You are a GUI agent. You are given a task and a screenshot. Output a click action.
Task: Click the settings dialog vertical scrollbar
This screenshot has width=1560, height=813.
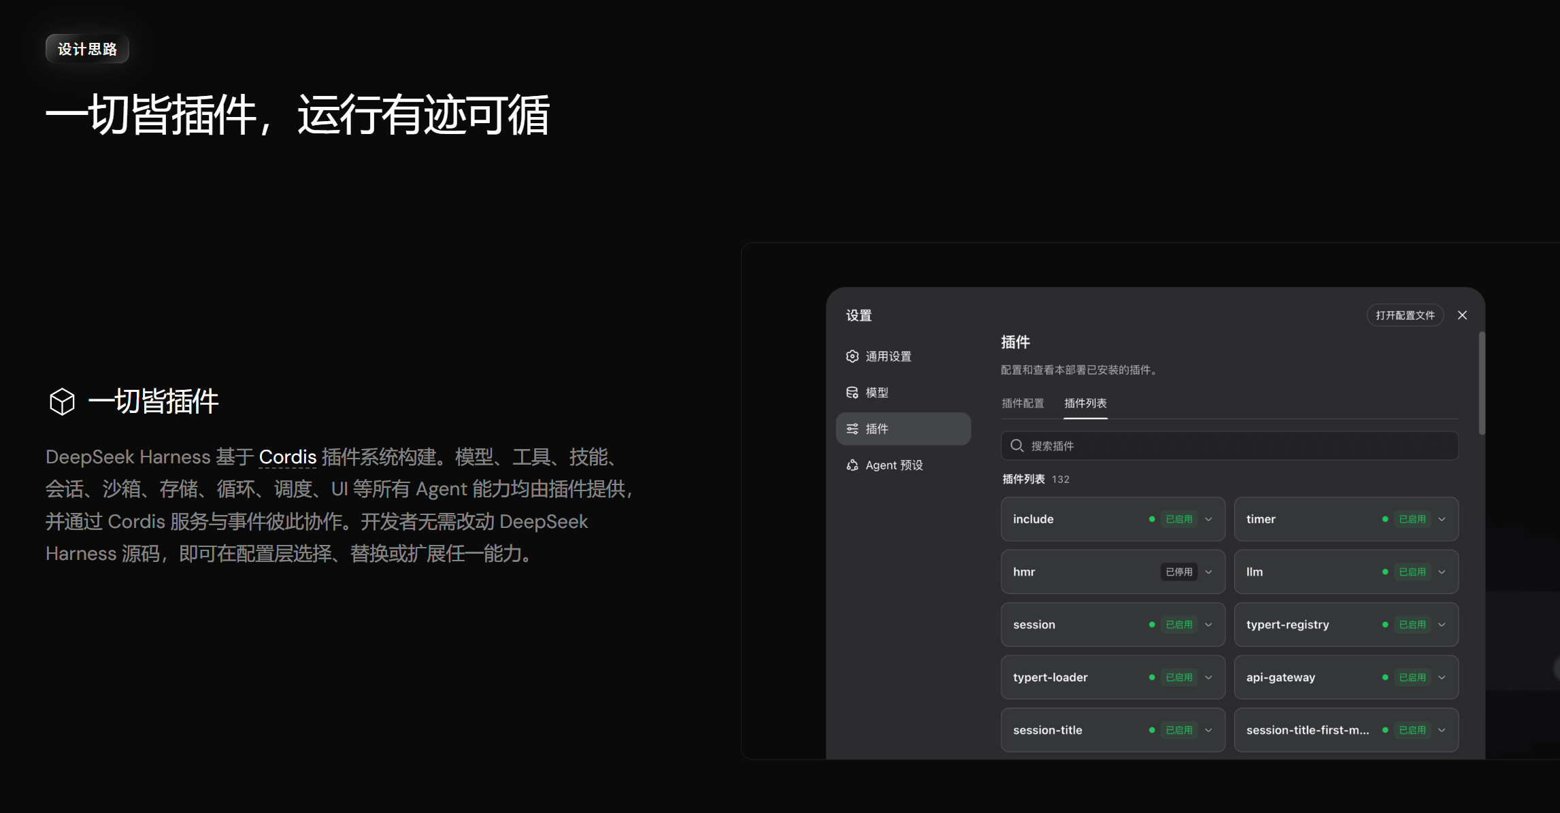[x=1482, y=383]
